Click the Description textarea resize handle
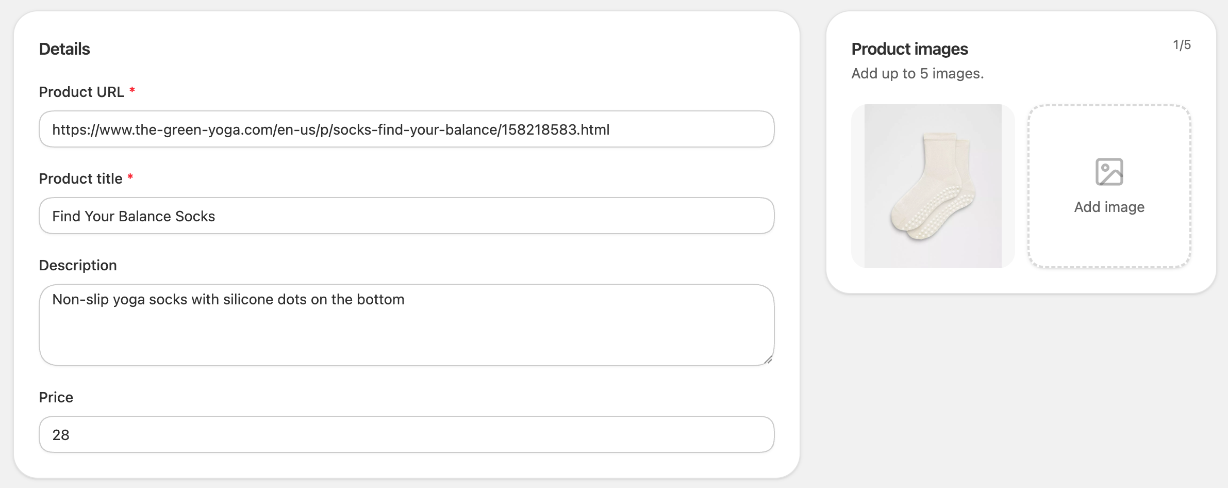This screenshot has width=1228, height=488. [x=768, y=360]
